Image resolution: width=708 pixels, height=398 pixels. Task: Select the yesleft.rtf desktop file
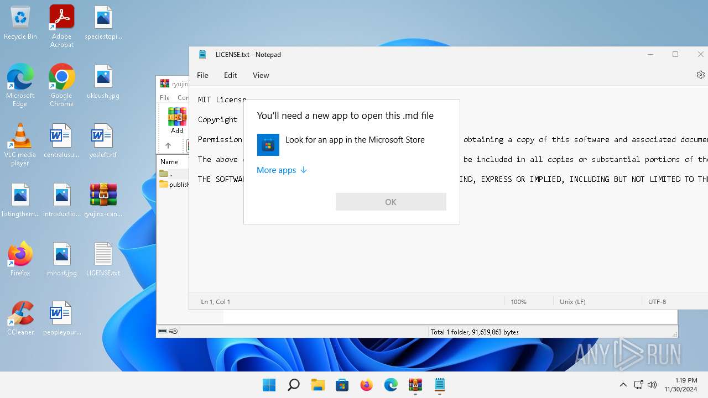[103, 141]
